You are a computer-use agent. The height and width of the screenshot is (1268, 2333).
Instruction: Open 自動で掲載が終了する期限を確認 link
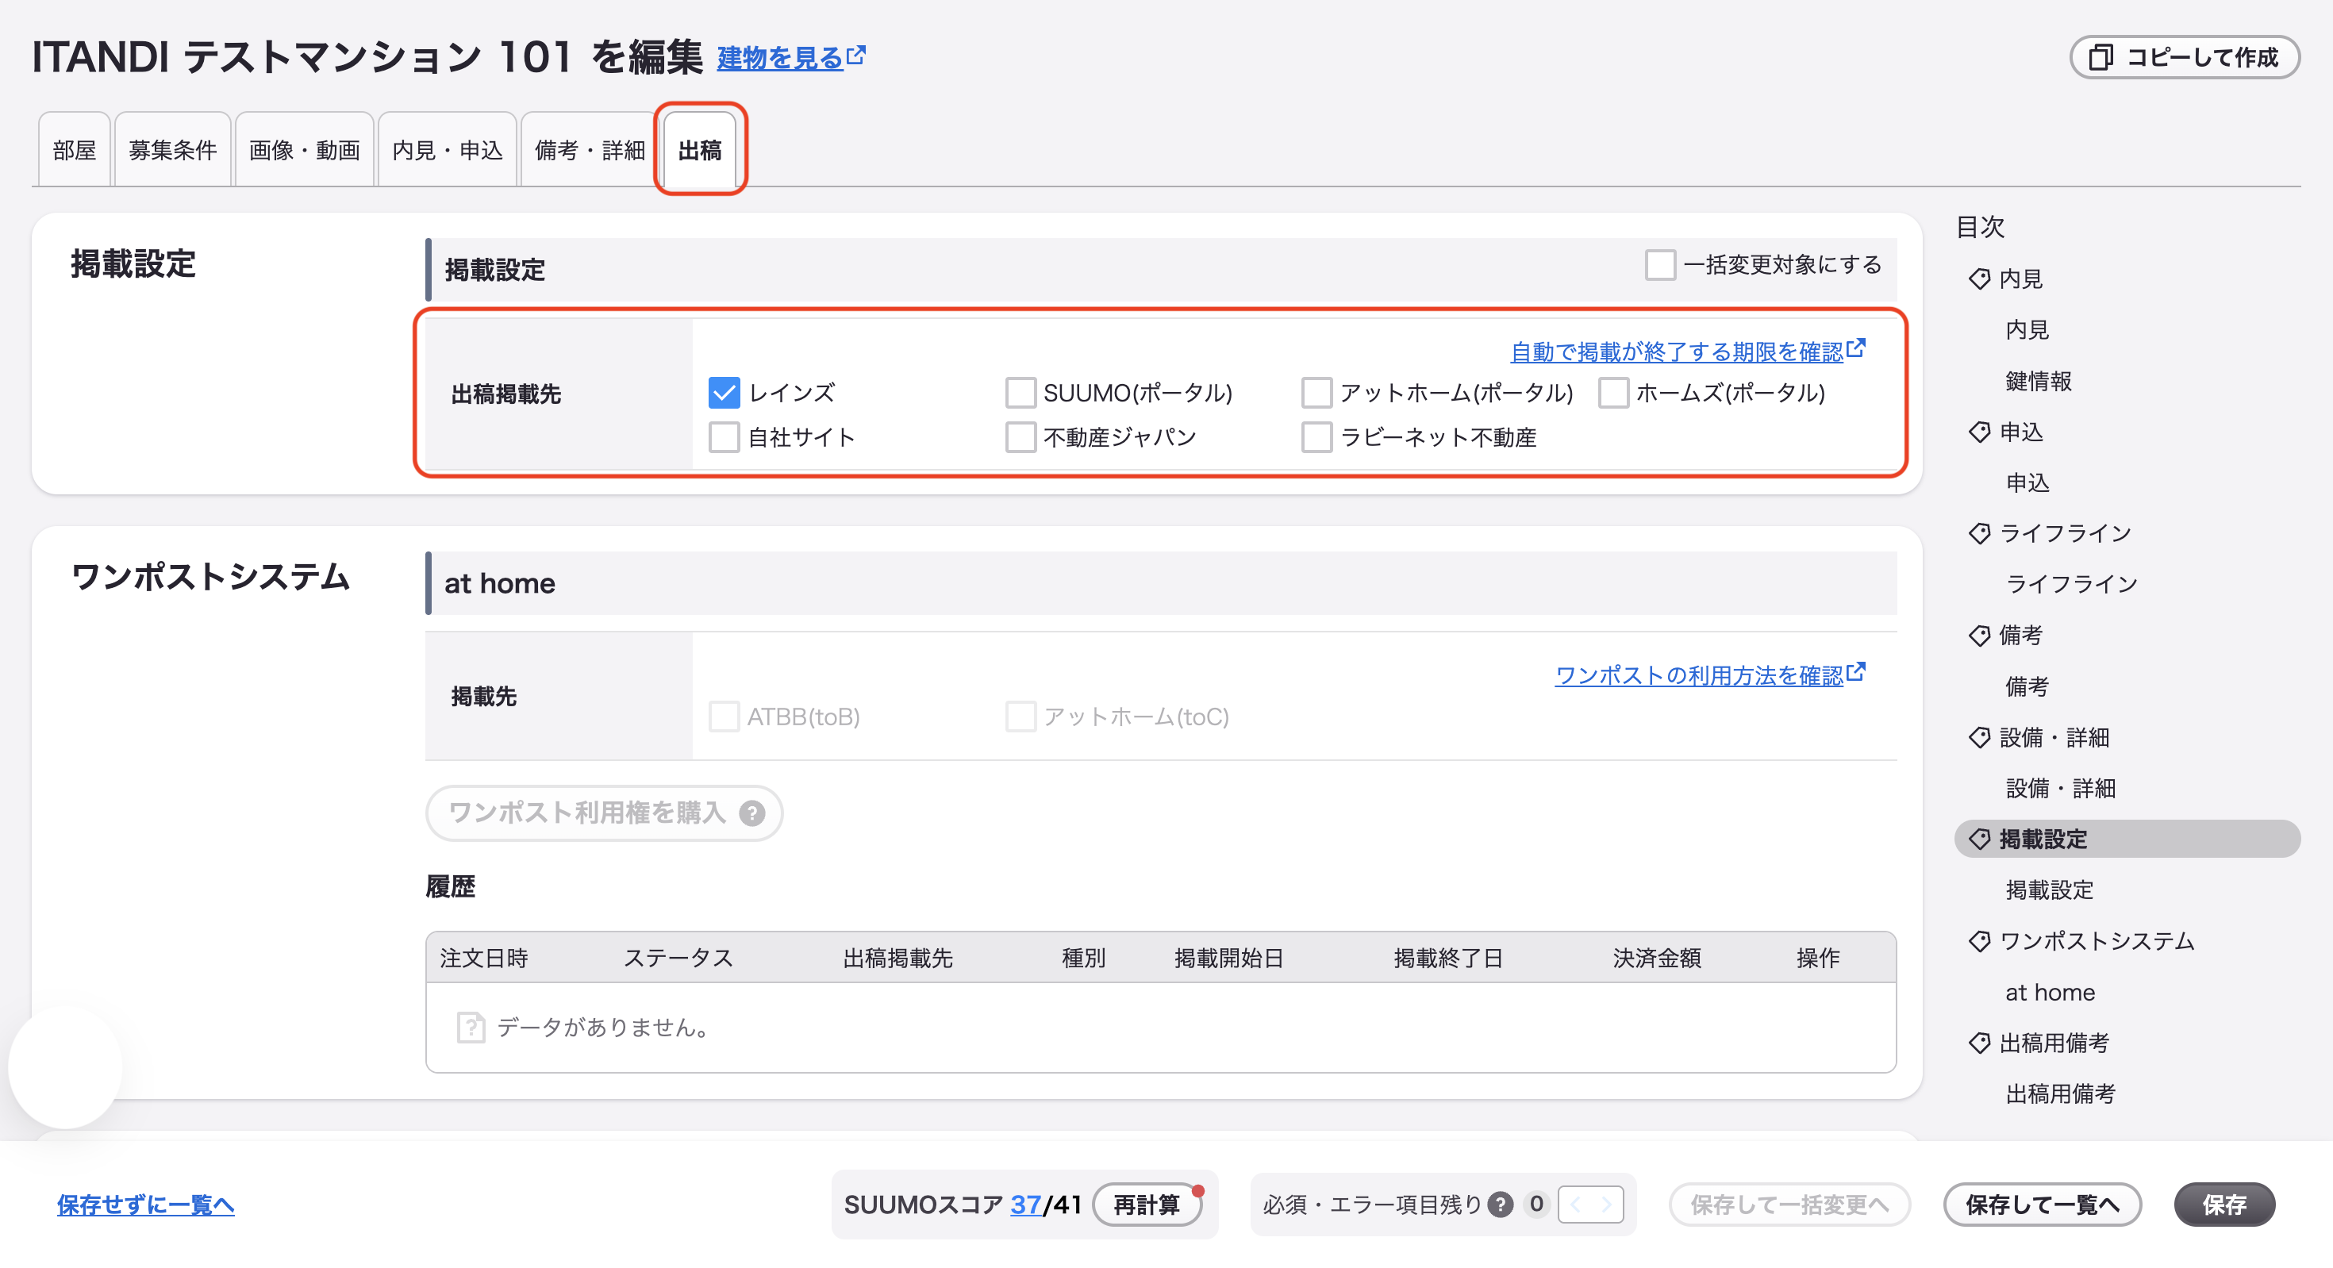[x=1678, y=352]
